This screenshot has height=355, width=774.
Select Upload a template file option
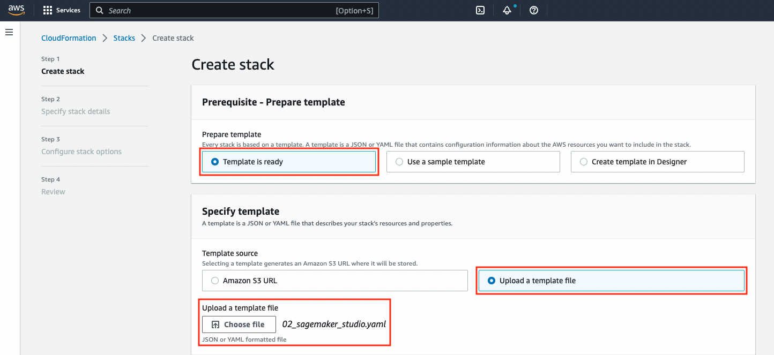coord(612,281)
